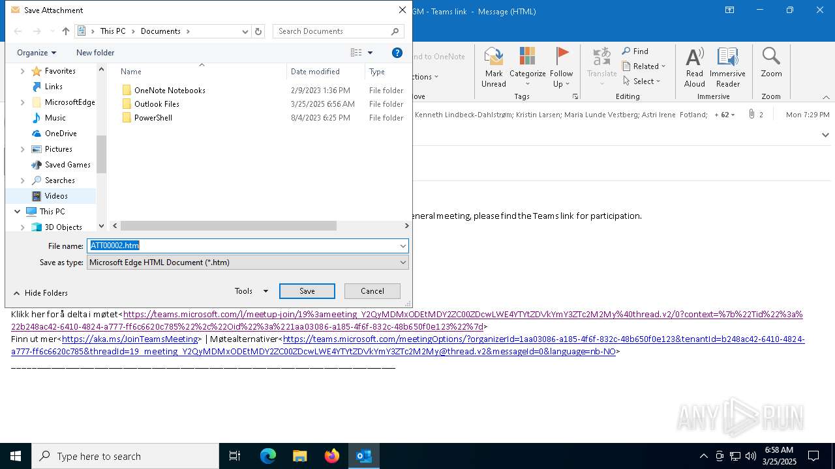Go back in folder navigation
The width and height of the screenshot is (835, 469).
pos(18,31)
